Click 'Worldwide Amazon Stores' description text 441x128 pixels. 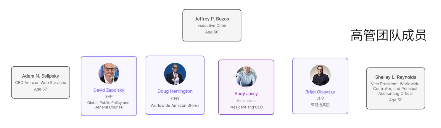click(175, 105)
